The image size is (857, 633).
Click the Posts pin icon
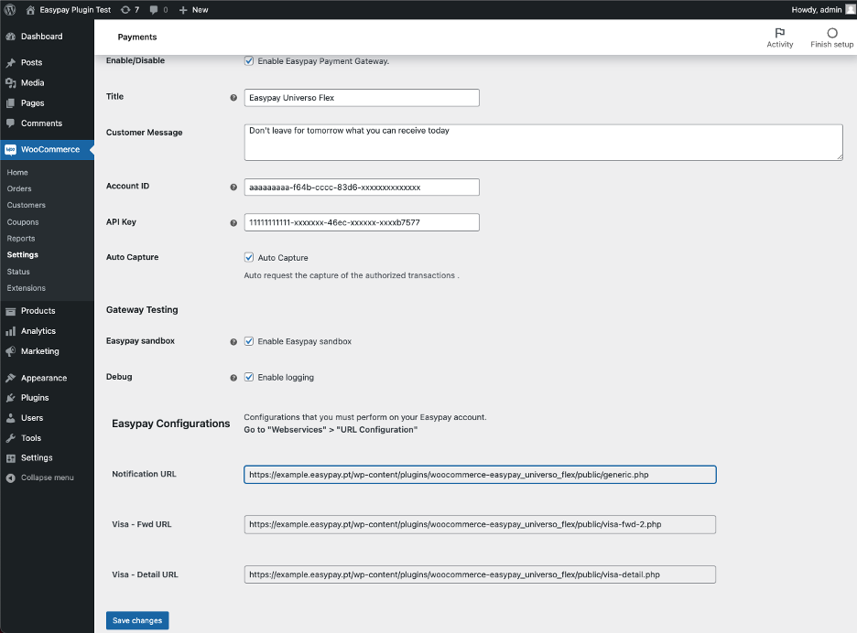(10, 62)
